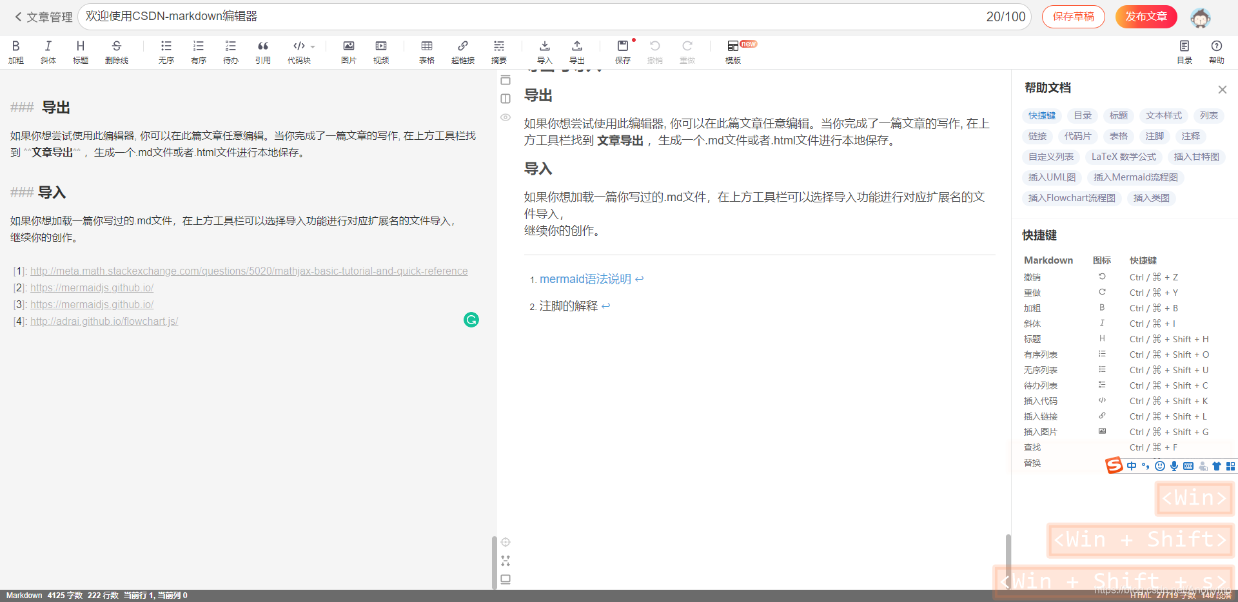Select 链接 help tag
This screenshot has width=1238, height=602.
point(1037,136)
